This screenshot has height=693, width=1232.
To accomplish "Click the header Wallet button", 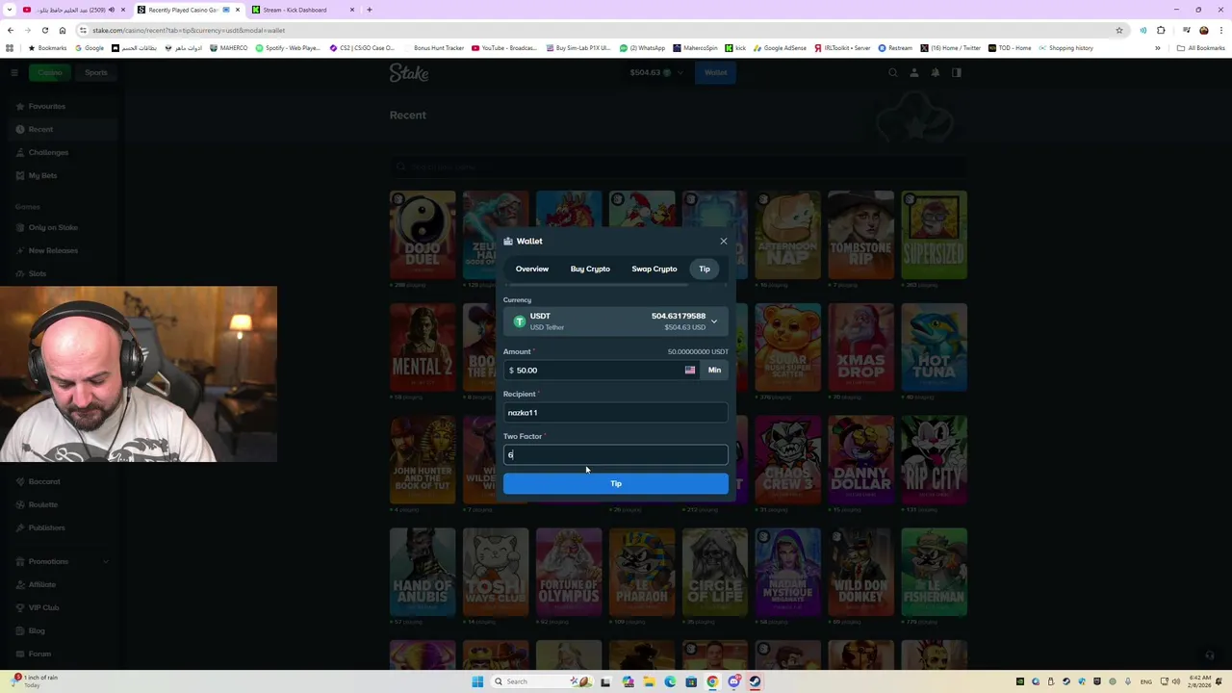I will 715,72.
